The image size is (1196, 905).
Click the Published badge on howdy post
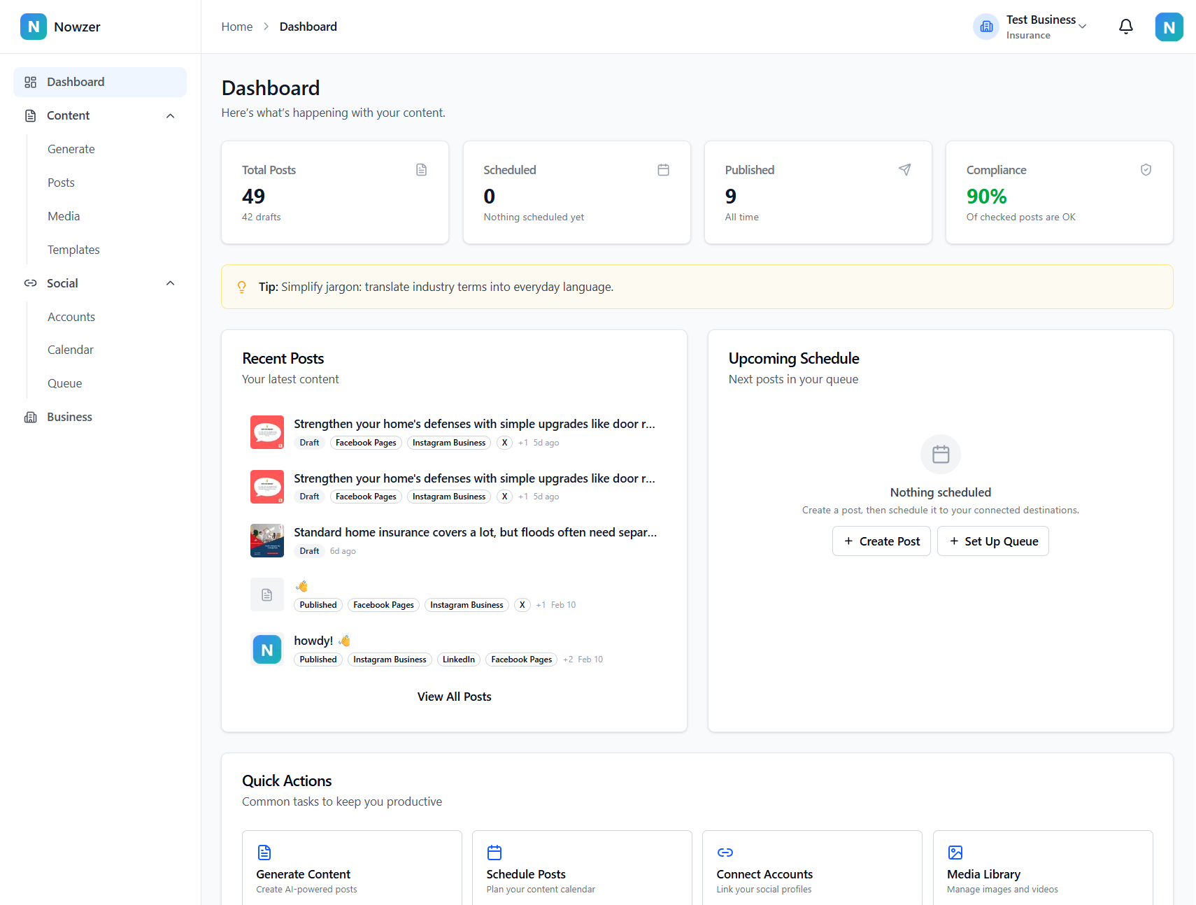tap(318, 660)
